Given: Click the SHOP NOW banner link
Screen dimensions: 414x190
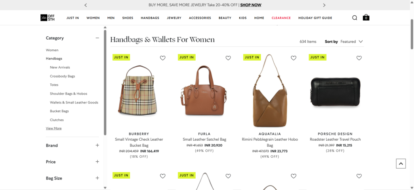Looking at the screenshot, I should point(251,5).
